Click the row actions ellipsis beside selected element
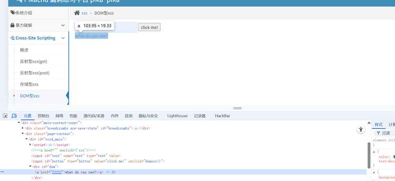The width and height of the screenshot is (395, 181). click(x=2, y=172)
